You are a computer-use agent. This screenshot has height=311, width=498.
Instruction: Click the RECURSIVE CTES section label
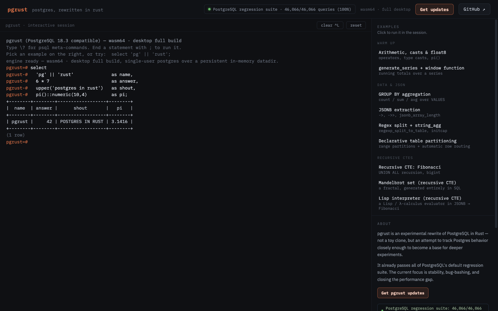[x=395, y=158]
